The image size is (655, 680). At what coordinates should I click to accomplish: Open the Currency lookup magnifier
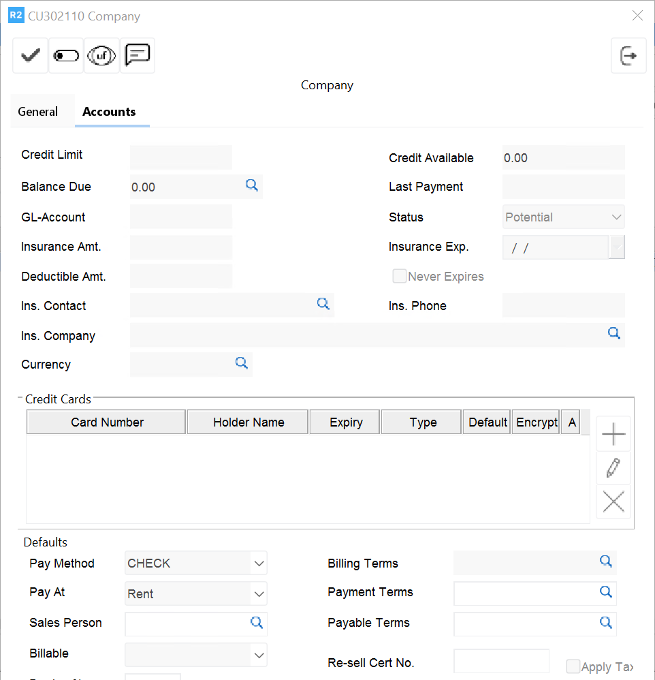coord(242,363)
